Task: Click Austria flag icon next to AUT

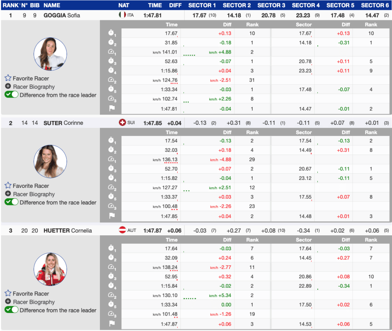Action: coord(122,230)
